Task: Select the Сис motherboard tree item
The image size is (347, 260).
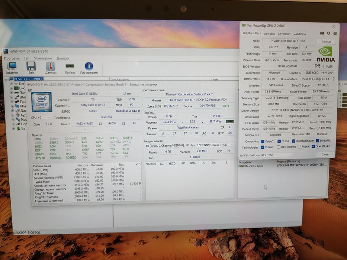Action: [x=20, y=88]
